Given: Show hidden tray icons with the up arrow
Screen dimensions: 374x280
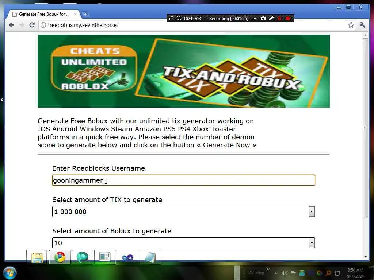Looking at the screenshot, I should [x=276, y=273].
